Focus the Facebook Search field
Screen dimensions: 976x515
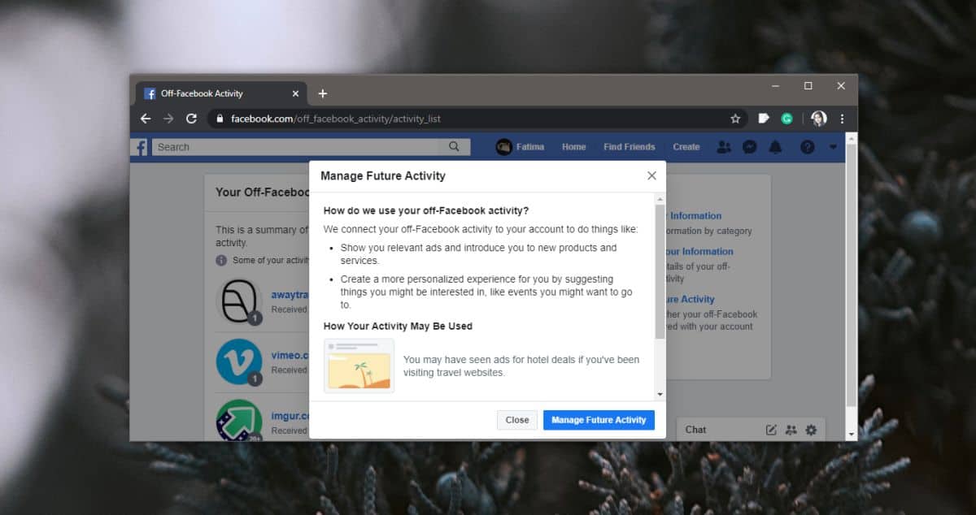pos(296,147)
